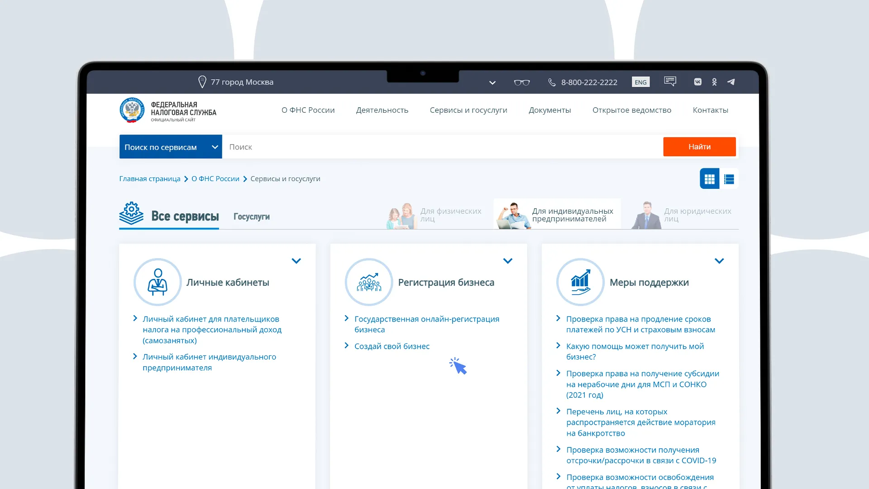Switch to grid view layout
The width and height of the screenshot is (869, 489).
[710, 179]
